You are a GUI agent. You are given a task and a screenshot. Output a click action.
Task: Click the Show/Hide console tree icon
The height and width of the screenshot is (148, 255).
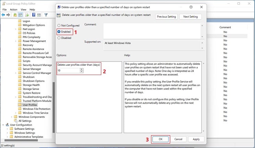(21, 15)
